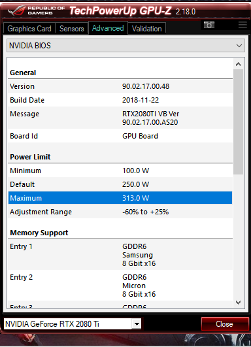Open the Validation tab
The image size is (251, 347).
click(x=147, y=29)
